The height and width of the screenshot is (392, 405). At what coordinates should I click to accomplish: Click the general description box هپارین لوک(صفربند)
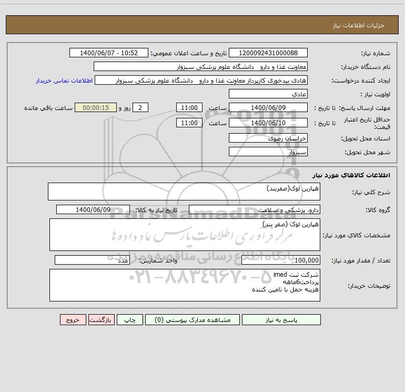click(184, 192)
